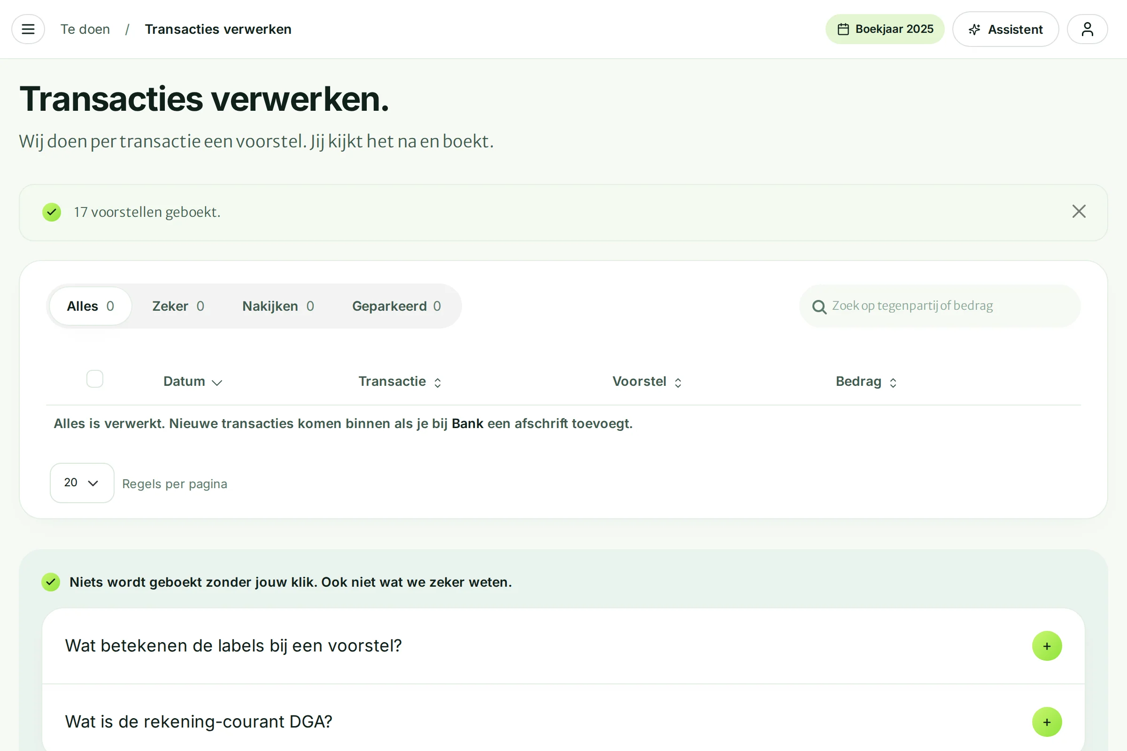Click the 'Transacties verwerken' breadcrumb text
This screenshot has height=751, width=1127.
coord(218,29)
